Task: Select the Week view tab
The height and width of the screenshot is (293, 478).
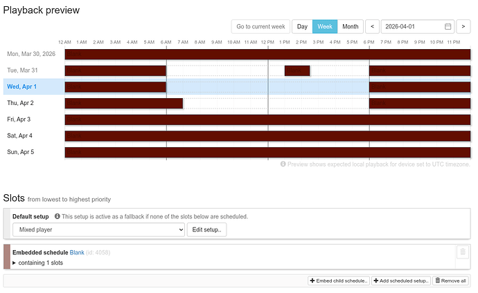Action: [x=325, y=27]
